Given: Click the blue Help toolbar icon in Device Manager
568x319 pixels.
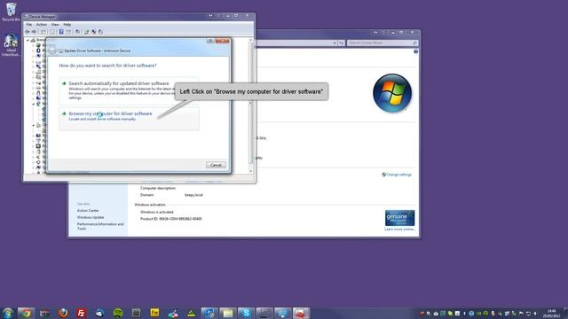Looking at the screenshot, I should tap(61, 32).
